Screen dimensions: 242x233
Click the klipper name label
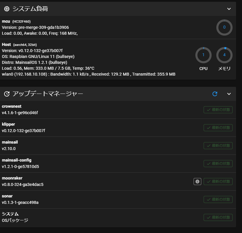tap(8, 124)
